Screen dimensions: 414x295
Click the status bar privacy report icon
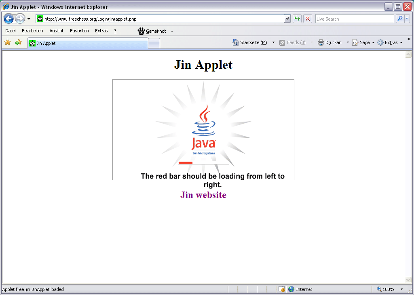[x=282, y=289]
